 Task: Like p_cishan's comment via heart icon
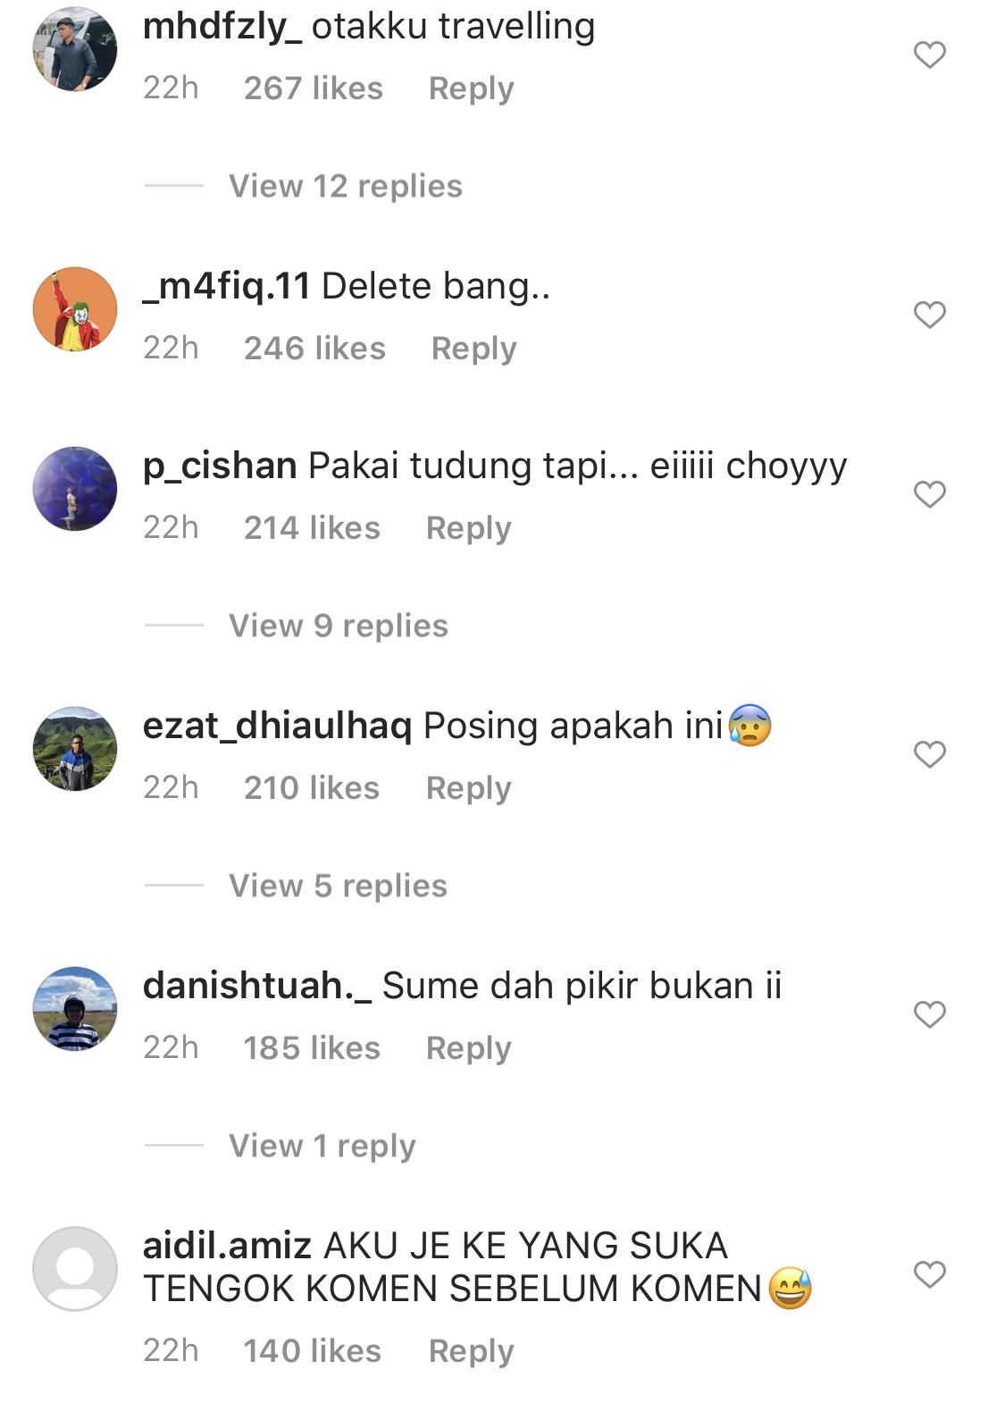[929, 494]
